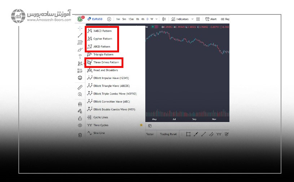Select Three Drives Pattern entry
Viewport: 294px width, 182px height.
pos(105,62)
